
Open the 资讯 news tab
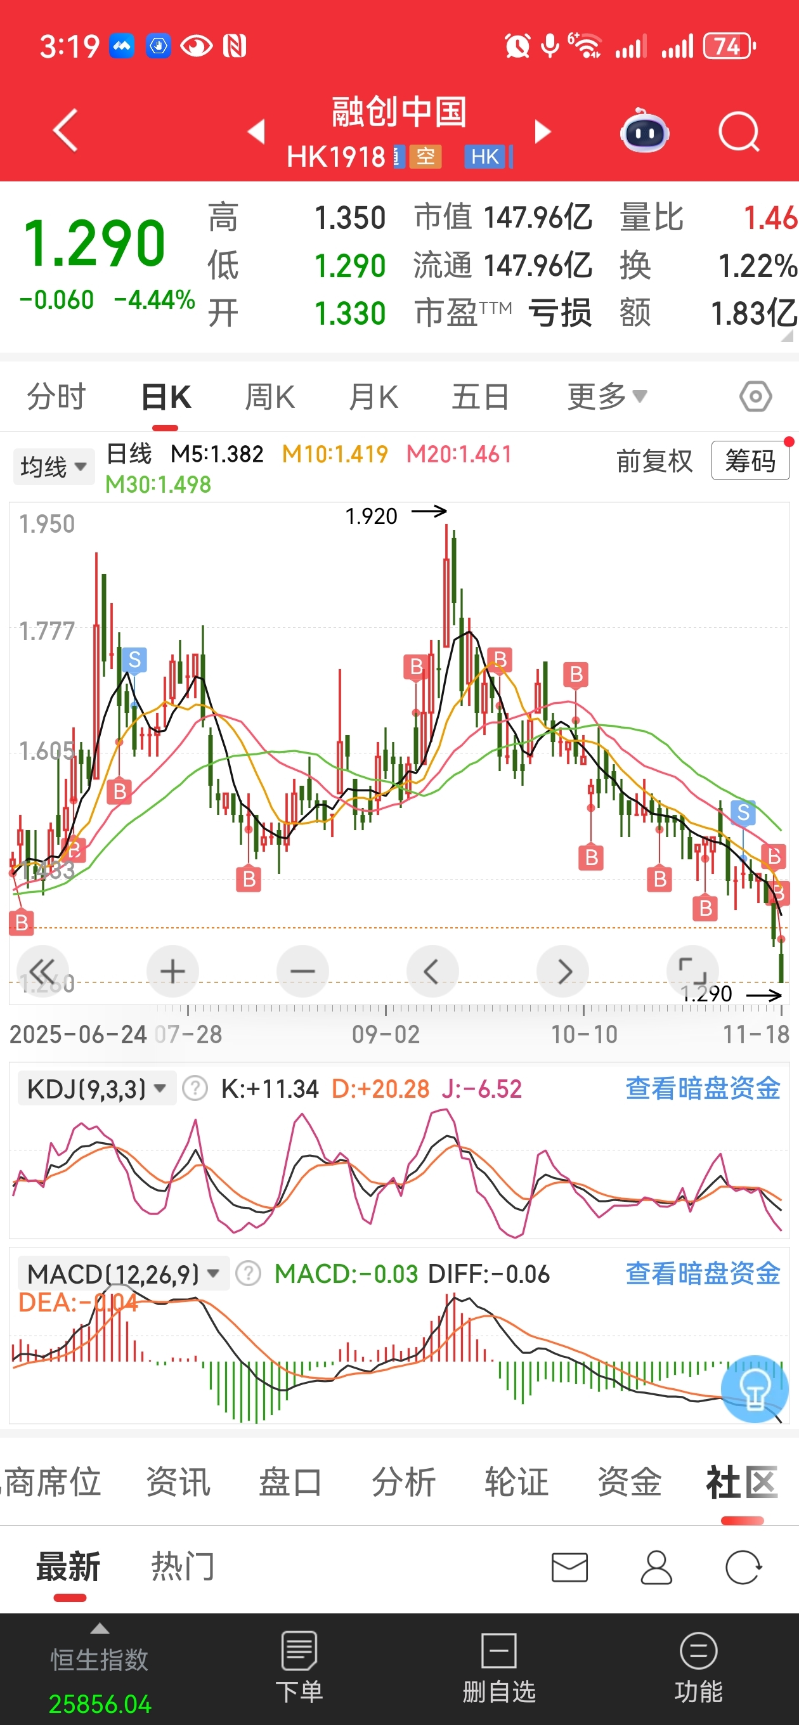pyautogui.click(x=178, y=1481)
